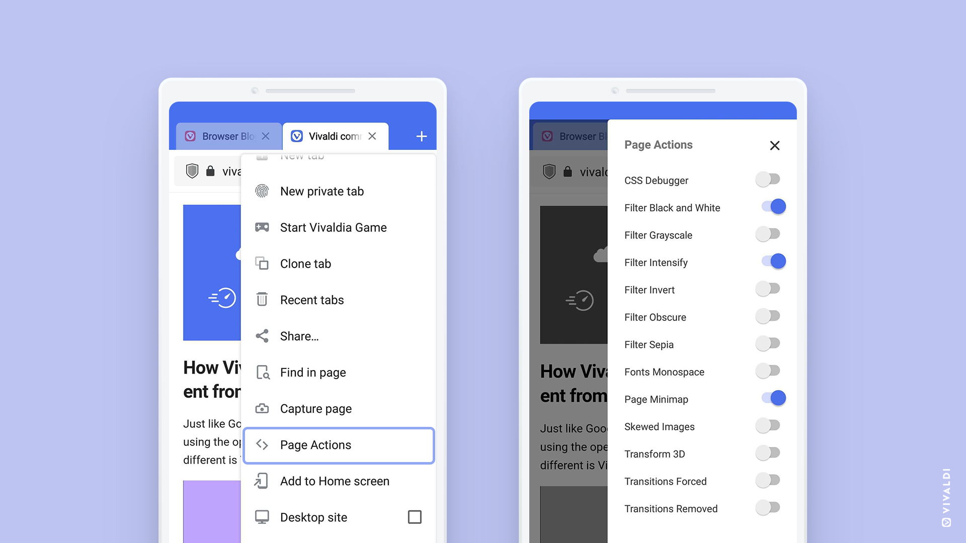This screenshot has width=966, height=543.
Task: Click the Share icon in menu
Action: coord(261,336)
